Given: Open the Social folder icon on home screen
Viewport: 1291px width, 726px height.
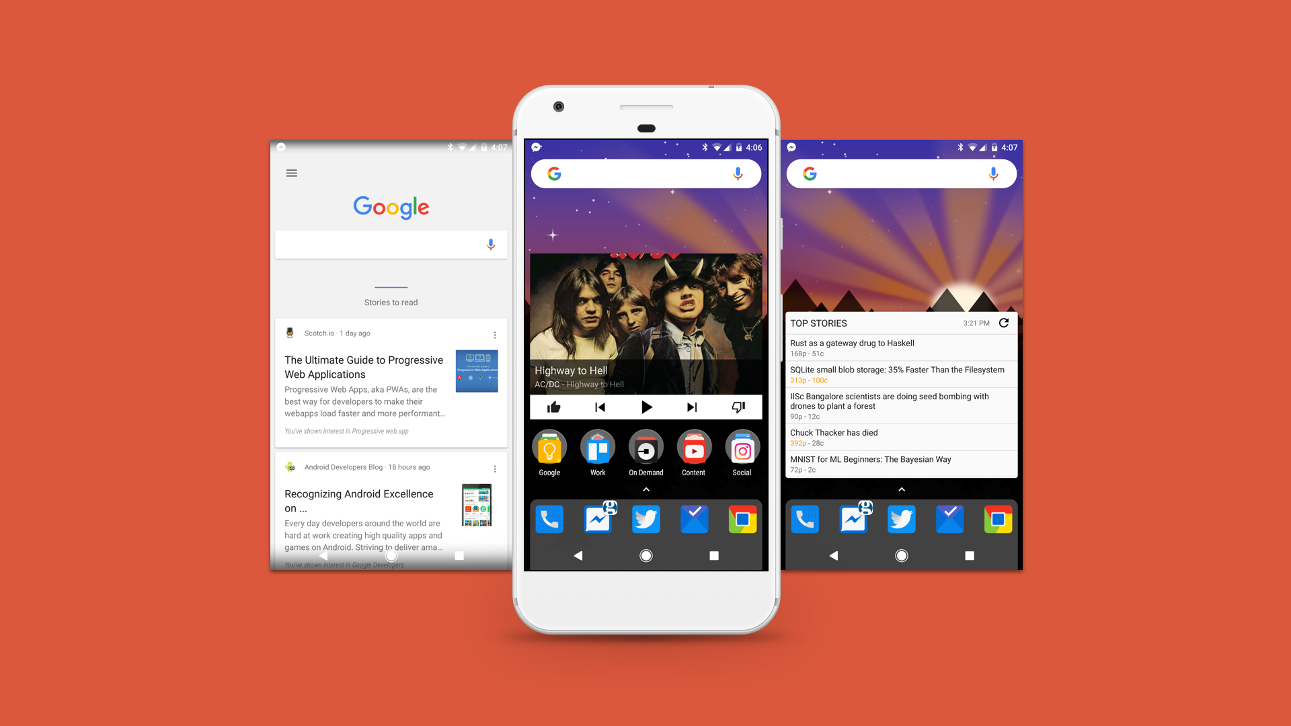Looking at the screenshot, I should pos(740,448).
